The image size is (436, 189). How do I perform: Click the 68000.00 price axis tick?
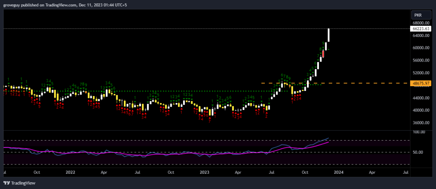point(419,23)
